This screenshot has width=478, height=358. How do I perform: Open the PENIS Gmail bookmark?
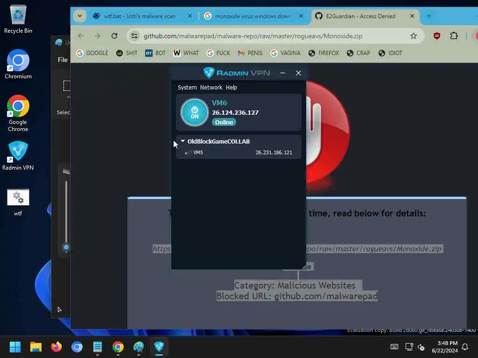pos(250,53)
